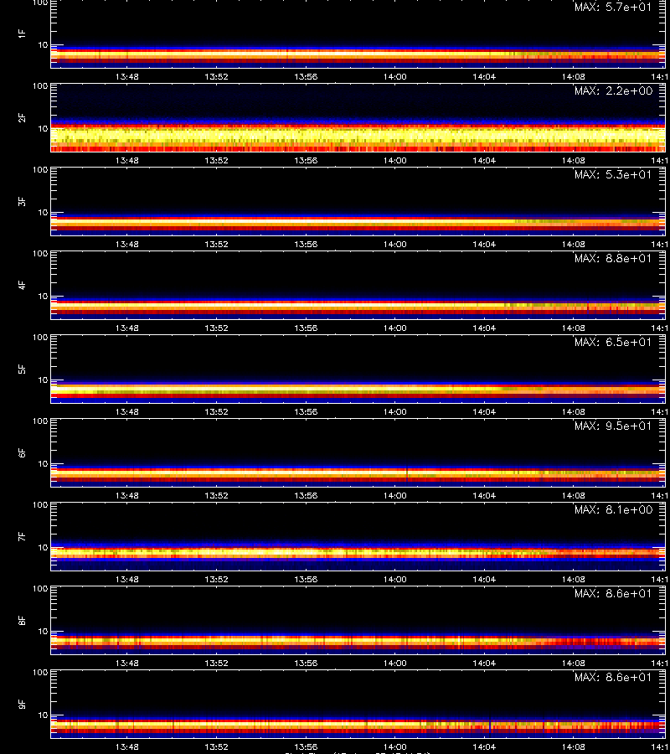The image size is (670, 754).
Task: Click 14:00 time label under 6F panel
Action: tap(394, 495)
